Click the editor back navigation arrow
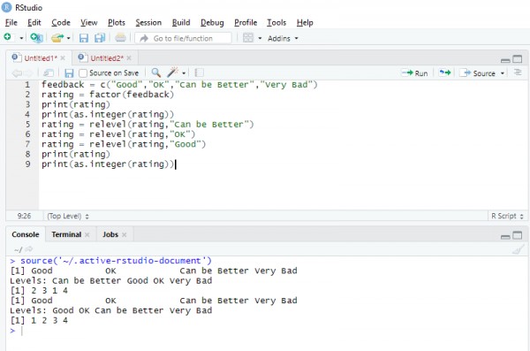Image resolution: width=530 pixels, height=351 pixels. (17, 73)
